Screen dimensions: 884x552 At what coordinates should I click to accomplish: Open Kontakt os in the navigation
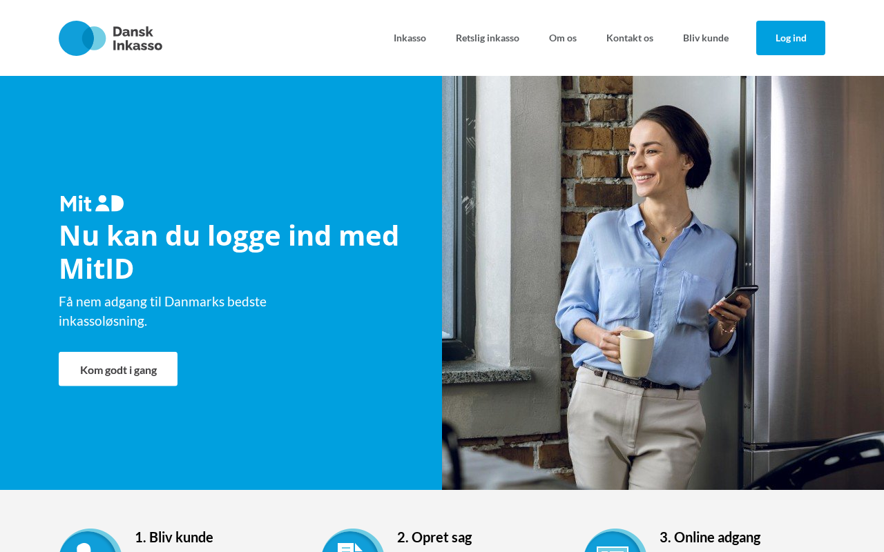click(x=630, y=38)
